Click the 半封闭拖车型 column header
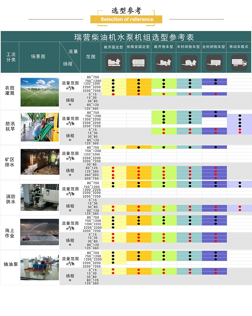Image resolution: width=252 pixels, height=316 pixels. (x=188, y=47)
